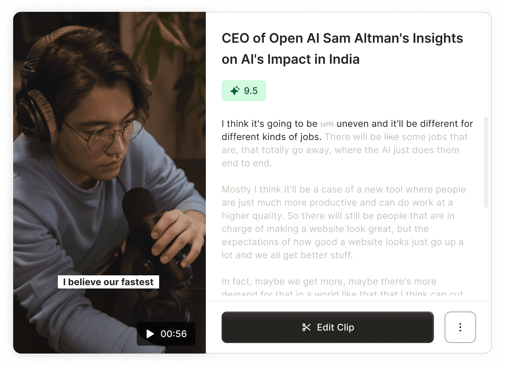Click the phrase 'end to end.' in transcript
The image size is (505, 368).
[247, 163]
